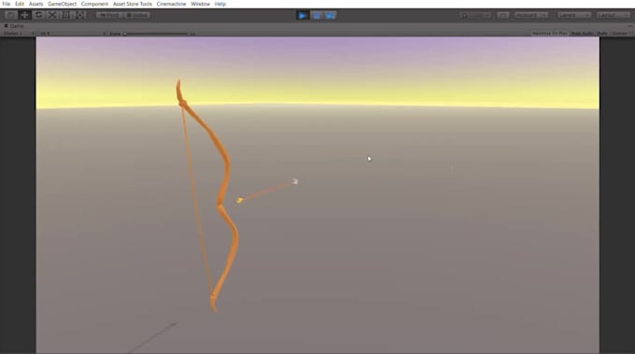This screenshot has height=354, width=635.
Task: Select the Rect transform tool
Action: click(x=66, y=15)
